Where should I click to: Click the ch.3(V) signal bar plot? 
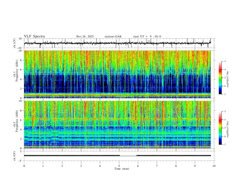(x=117, y=156)
